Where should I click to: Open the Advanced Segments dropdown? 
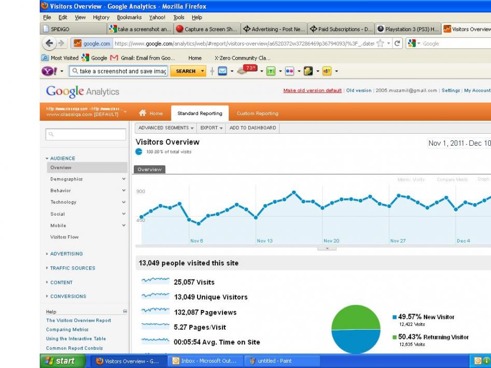(166, 128)
